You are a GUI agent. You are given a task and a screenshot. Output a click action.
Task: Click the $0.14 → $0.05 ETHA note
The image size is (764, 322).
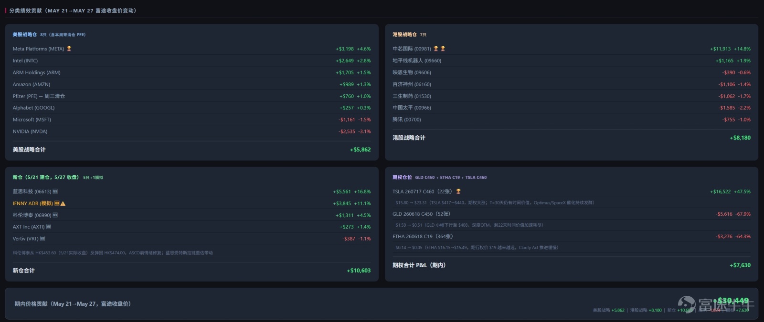pos(477,247)
